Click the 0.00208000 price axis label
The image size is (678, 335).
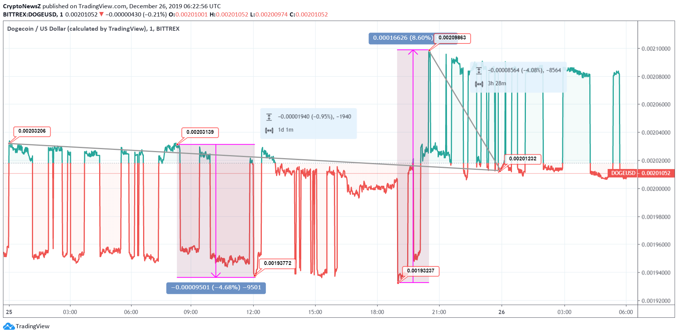click(656, 77)
